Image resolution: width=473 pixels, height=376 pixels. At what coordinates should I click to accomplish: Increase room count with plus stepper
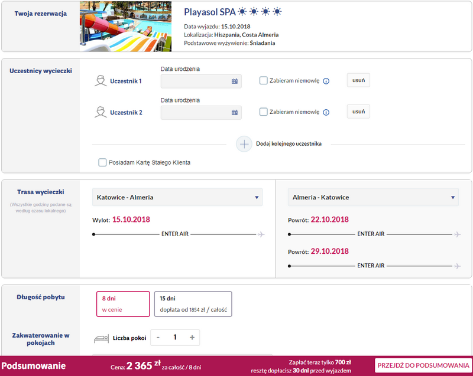[192, 338]
